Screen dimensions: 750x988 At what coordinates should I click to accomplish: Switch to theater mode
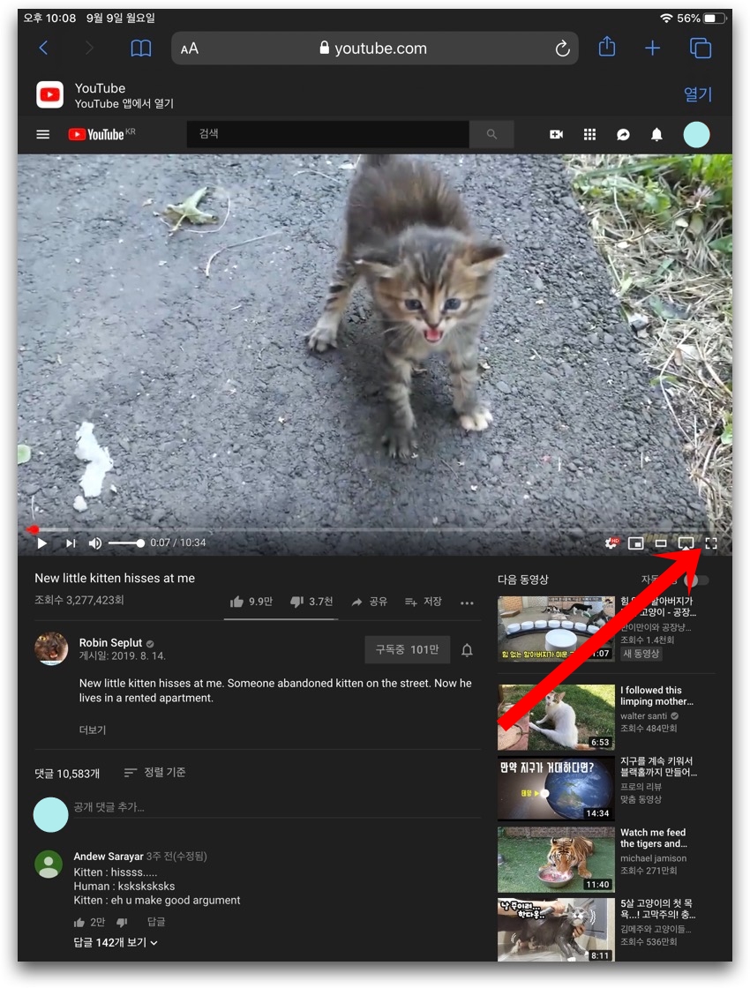point(661,543)
